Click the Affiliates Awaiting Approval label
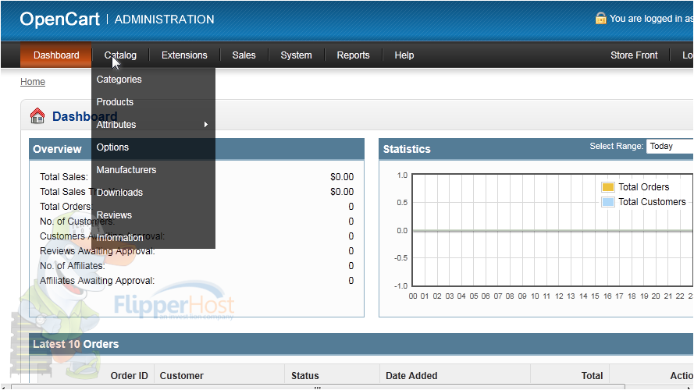The height and width of the screenshot is (390, 694). click(x=97, y=281)
